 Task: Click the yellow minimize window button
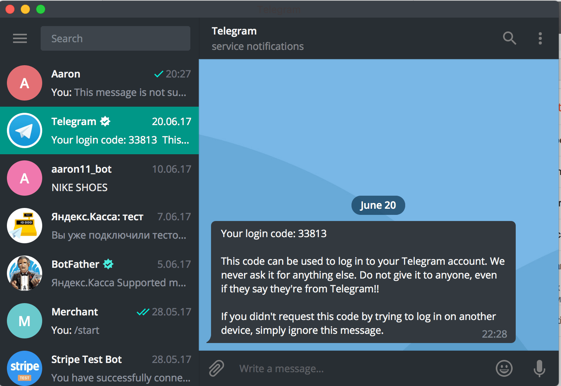click(25, 9)
